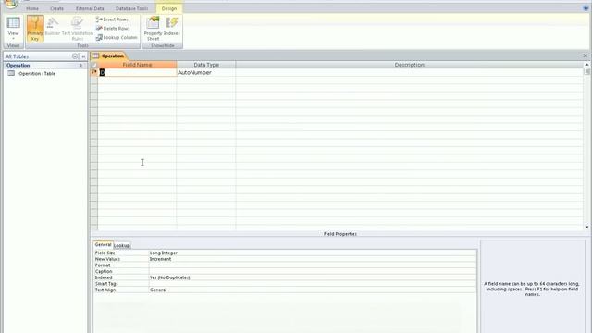Switch to the Create ribbon tab

(x=57, y=8)
